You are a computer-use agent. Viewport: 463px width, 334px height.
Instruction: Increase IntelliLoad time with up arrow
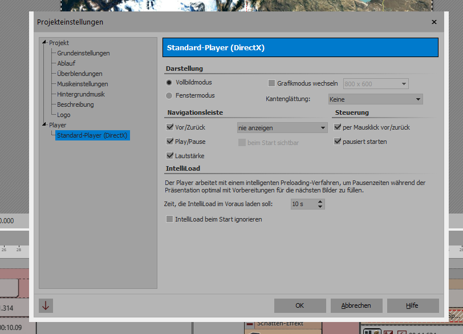[320, 202]
